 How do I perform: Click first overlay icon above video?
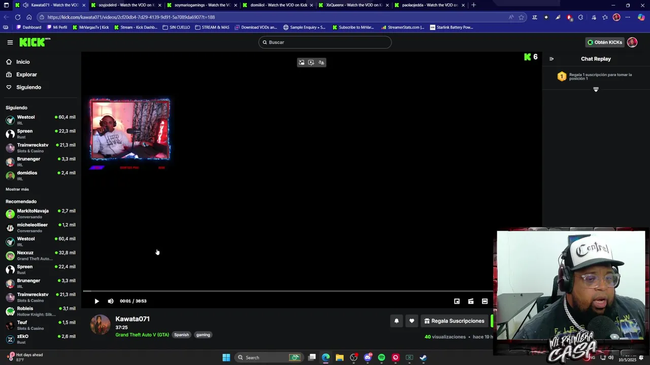(x=302, y=62)
